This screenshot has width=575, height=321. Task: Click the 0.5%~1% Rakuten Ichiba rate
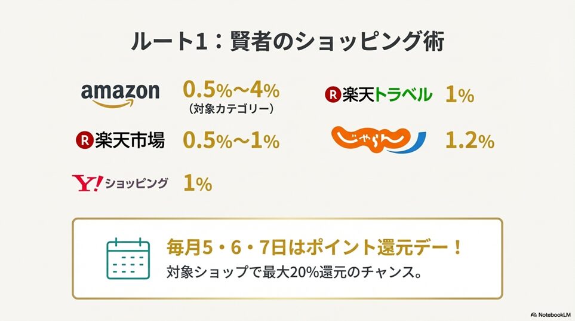click(x=230, y=141)
